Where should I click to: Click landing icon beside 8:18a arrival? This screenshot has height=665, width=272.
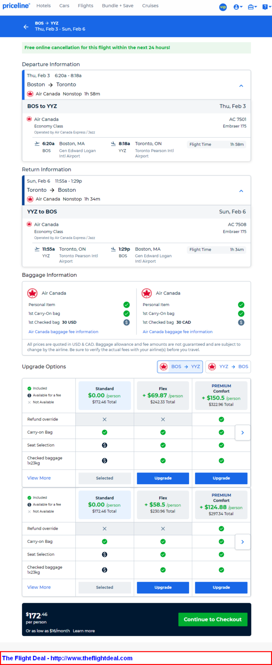113,144
